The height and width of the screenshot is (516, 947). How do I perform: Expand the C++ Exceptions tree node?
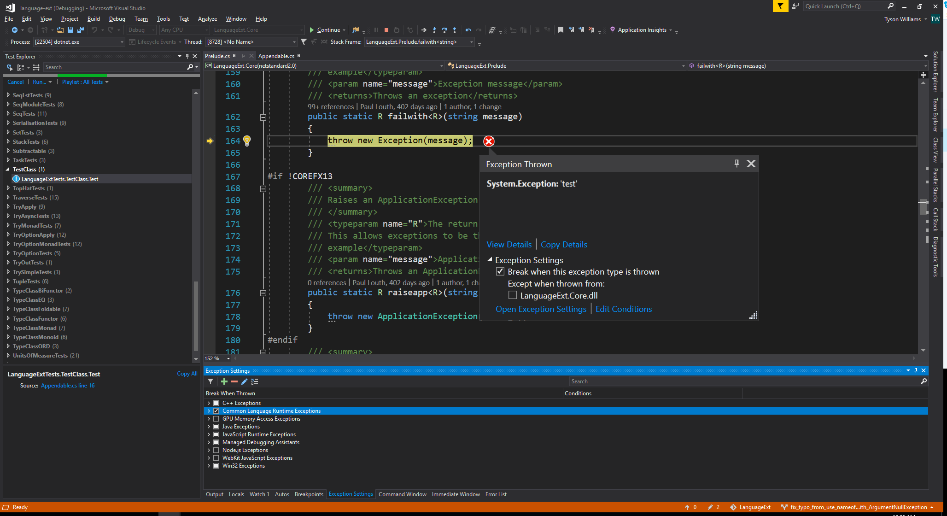(x=209, y=403)
